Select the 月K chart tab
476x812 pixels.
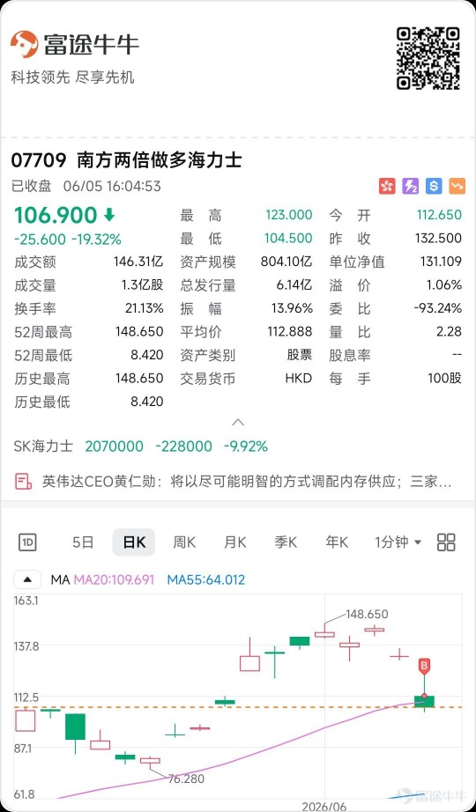tap(234, 543)
